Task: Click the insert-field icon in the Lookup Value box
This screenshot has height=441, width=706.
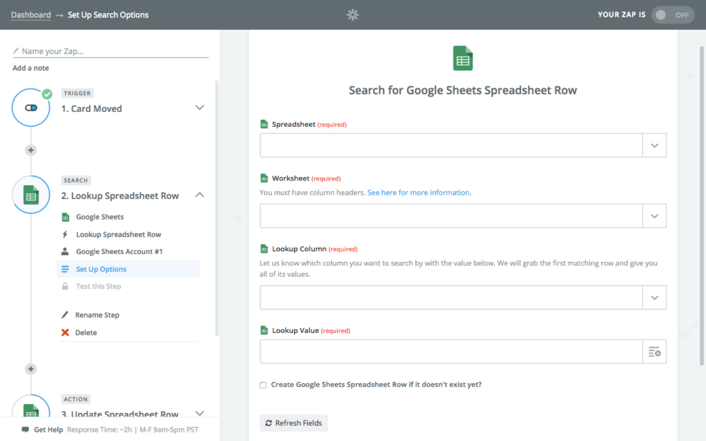Action: click(654, 351)
